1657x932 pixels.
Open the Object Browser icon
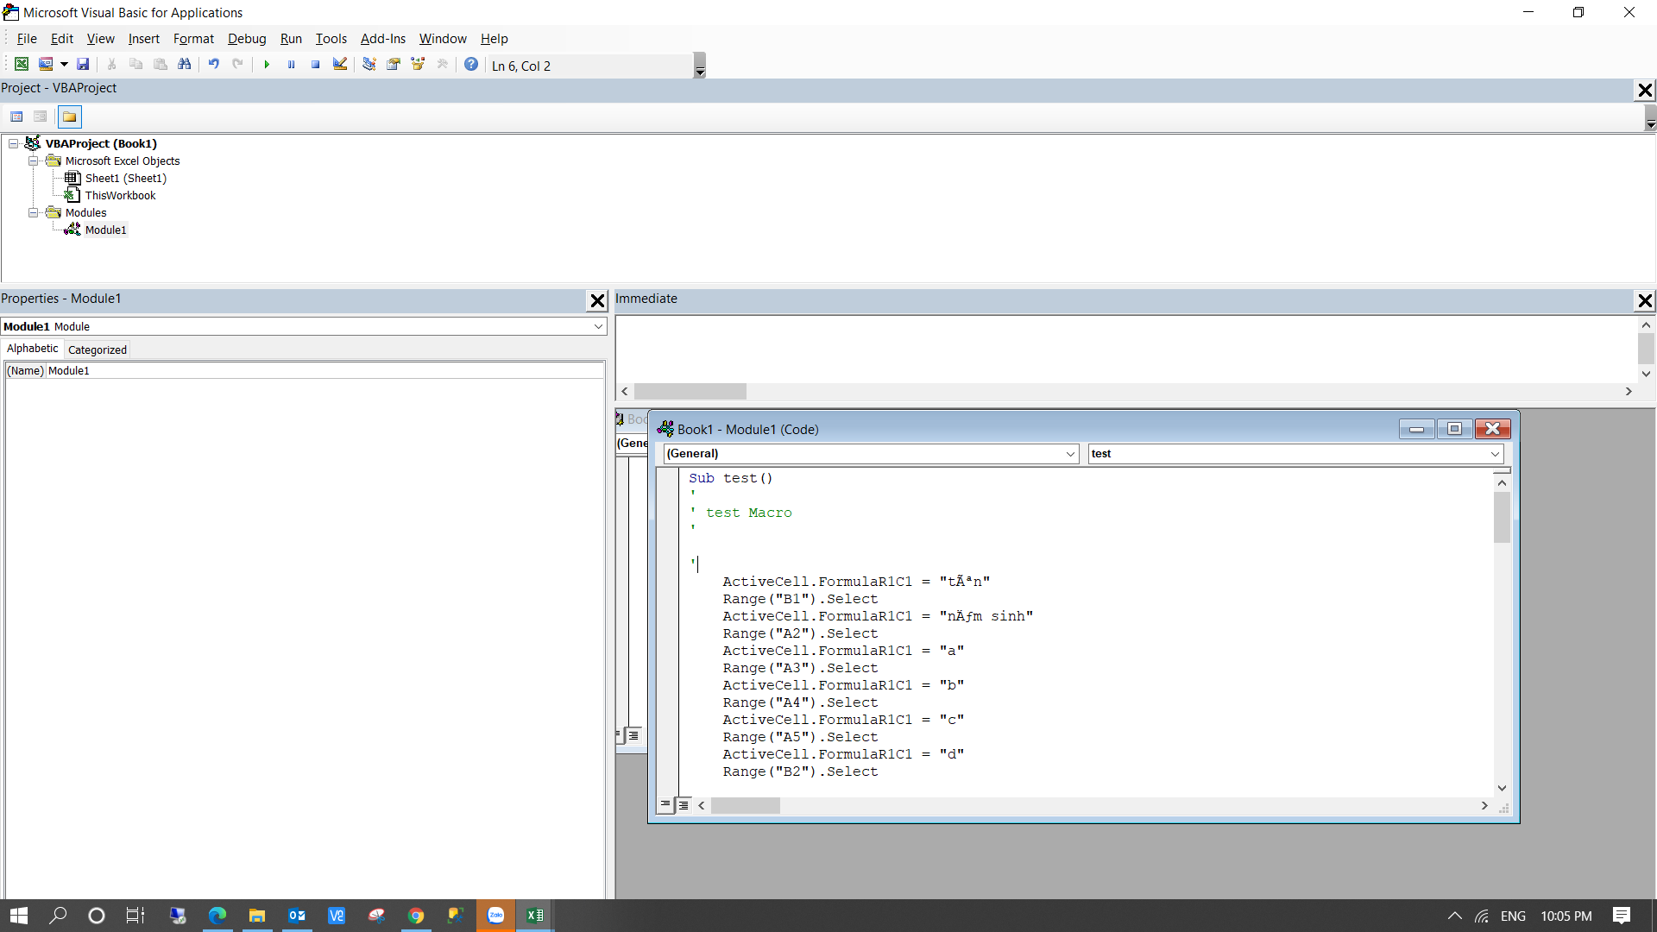tap(418, 65)
